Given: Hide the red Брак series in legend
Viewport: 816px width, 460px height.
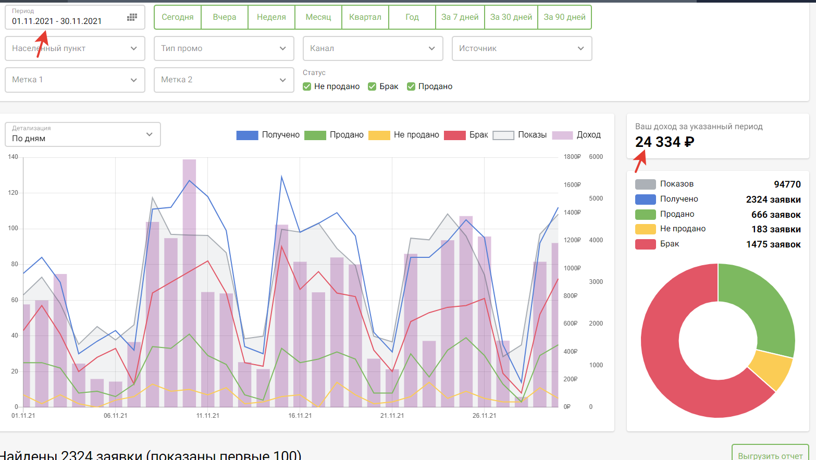Looking at the screenshot, I should click(454, 135).
